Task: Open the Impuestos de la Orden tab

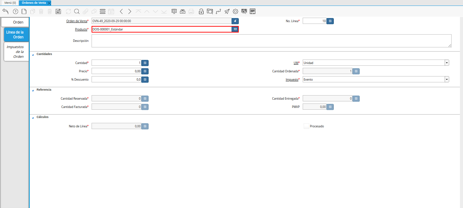Action: pos(16,52)
